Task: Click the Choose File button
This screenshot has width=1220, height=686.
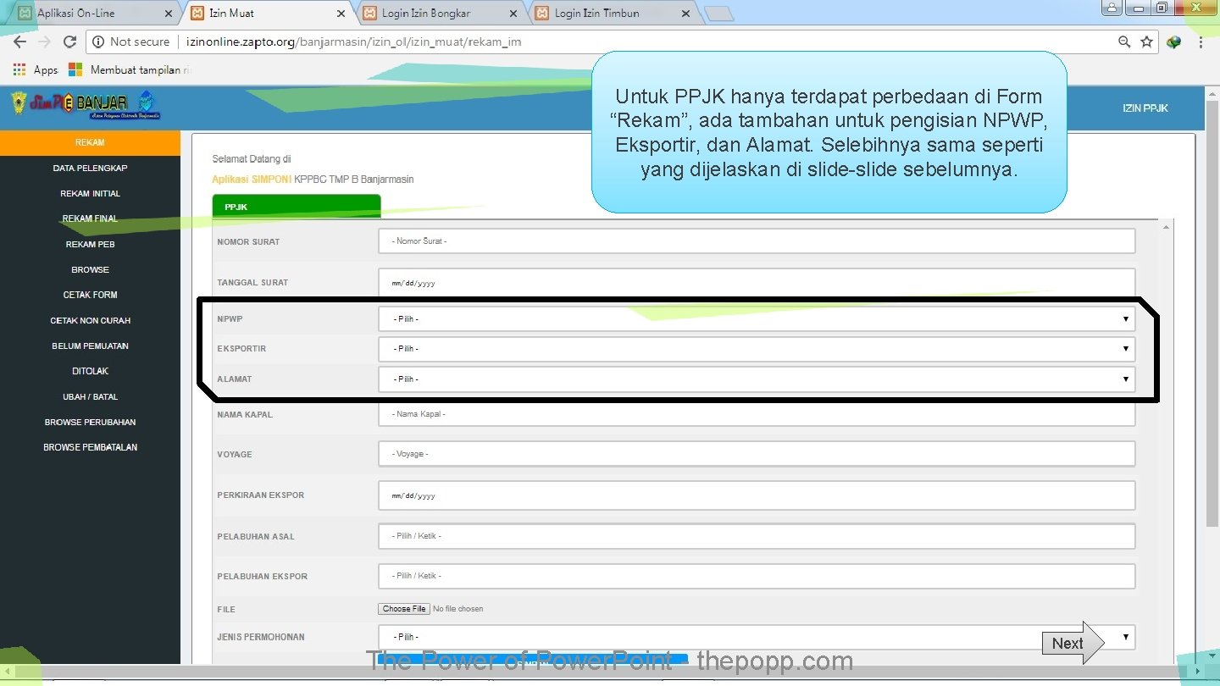Action: point(404,609)
